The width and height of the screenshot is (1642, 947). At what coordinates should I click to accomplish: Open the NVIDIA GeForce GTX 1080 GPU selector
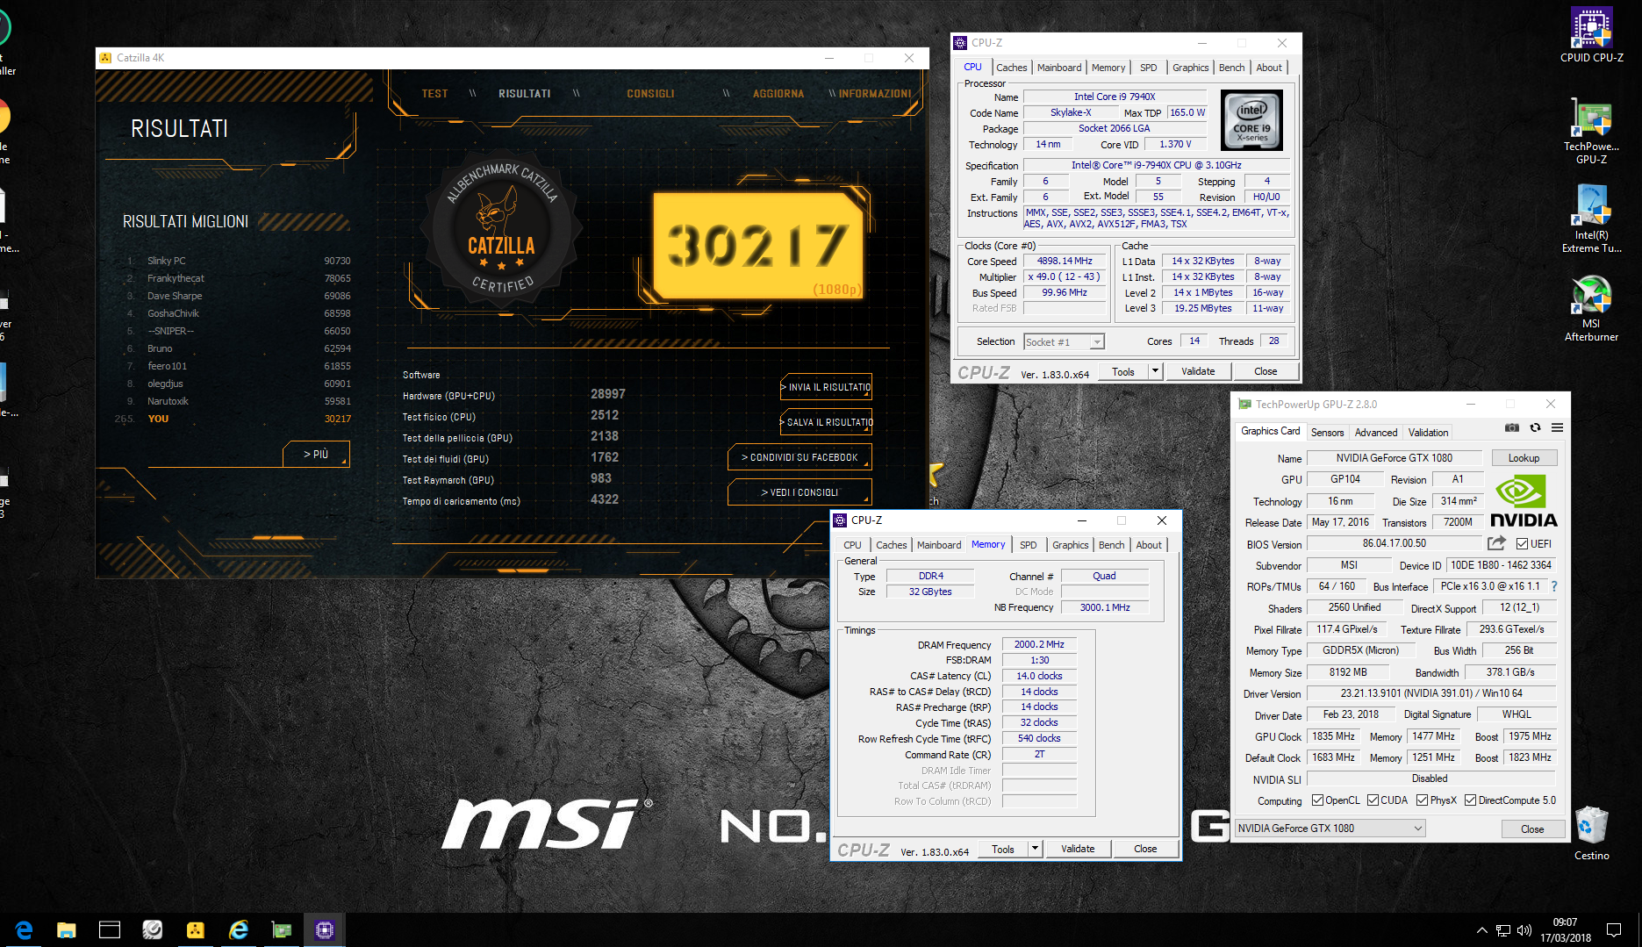click(x=1330, y=829)
